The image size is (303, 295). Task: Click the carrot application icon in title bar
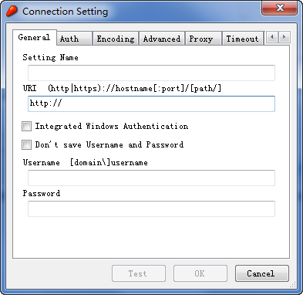tap(12, 11)
